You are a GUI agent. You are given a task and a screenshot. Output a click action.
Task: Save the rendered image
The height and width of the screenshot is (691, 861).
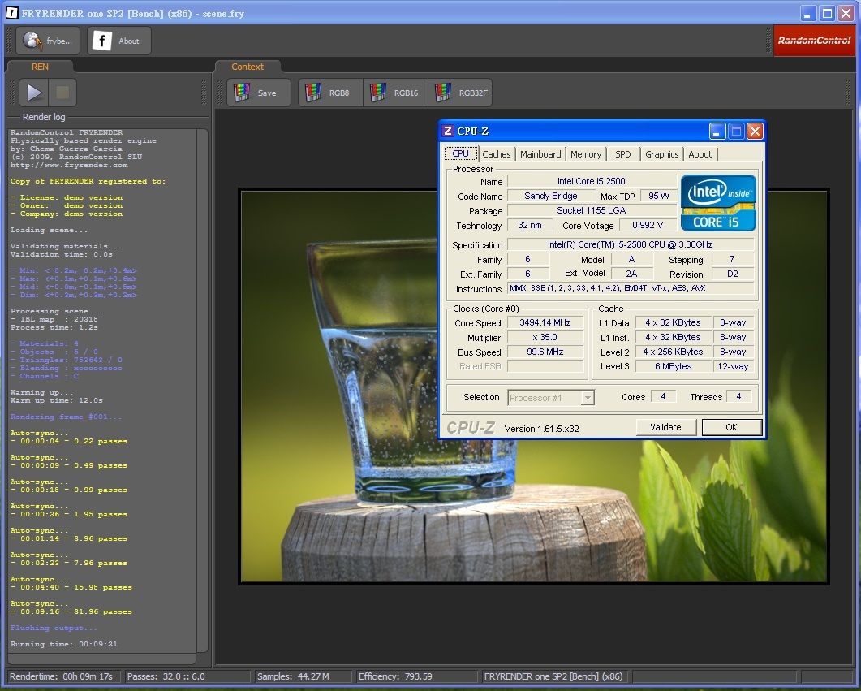(x=259, y=93)
